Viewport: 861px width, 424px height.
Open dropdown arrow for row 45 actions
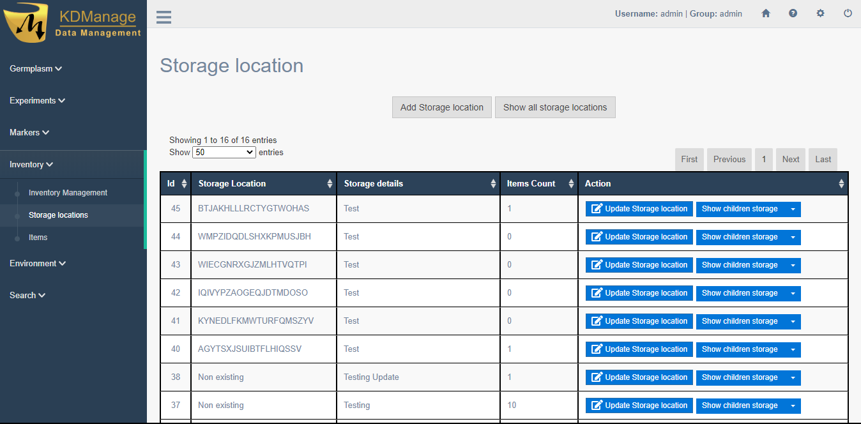click(793, 209)
